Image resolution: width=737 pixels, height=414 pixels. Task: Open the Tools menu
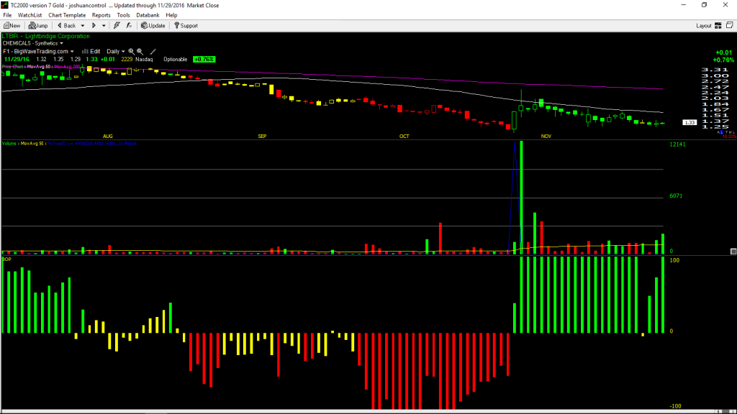click(x=123, y=15)
